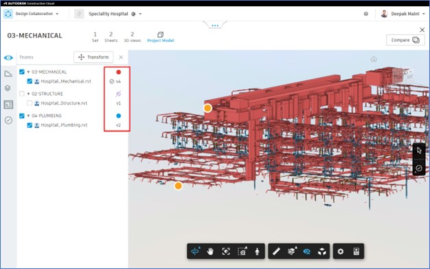The image size is (430, 269).
Task: Collapse the 04-PLUMBING tree group
Action: (28, 116)
